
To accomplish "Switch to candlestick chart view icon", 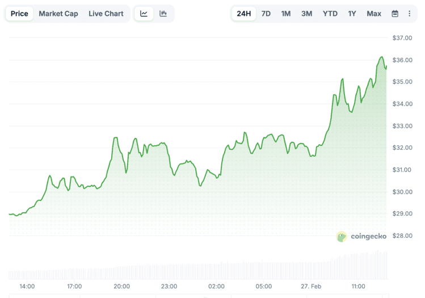I will pyautogui.click(x=163, y=14).
